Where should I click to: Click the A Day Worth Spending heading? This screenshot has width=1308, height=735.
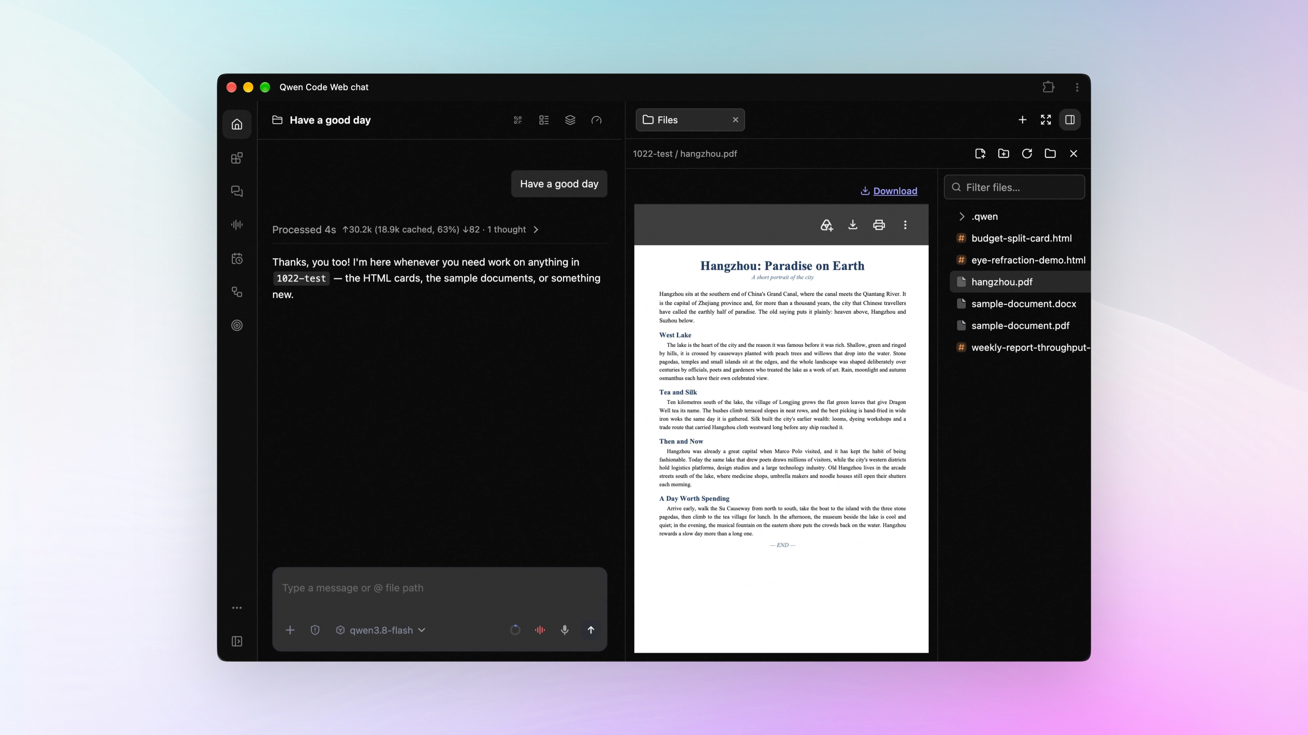[x=694, y=499]
